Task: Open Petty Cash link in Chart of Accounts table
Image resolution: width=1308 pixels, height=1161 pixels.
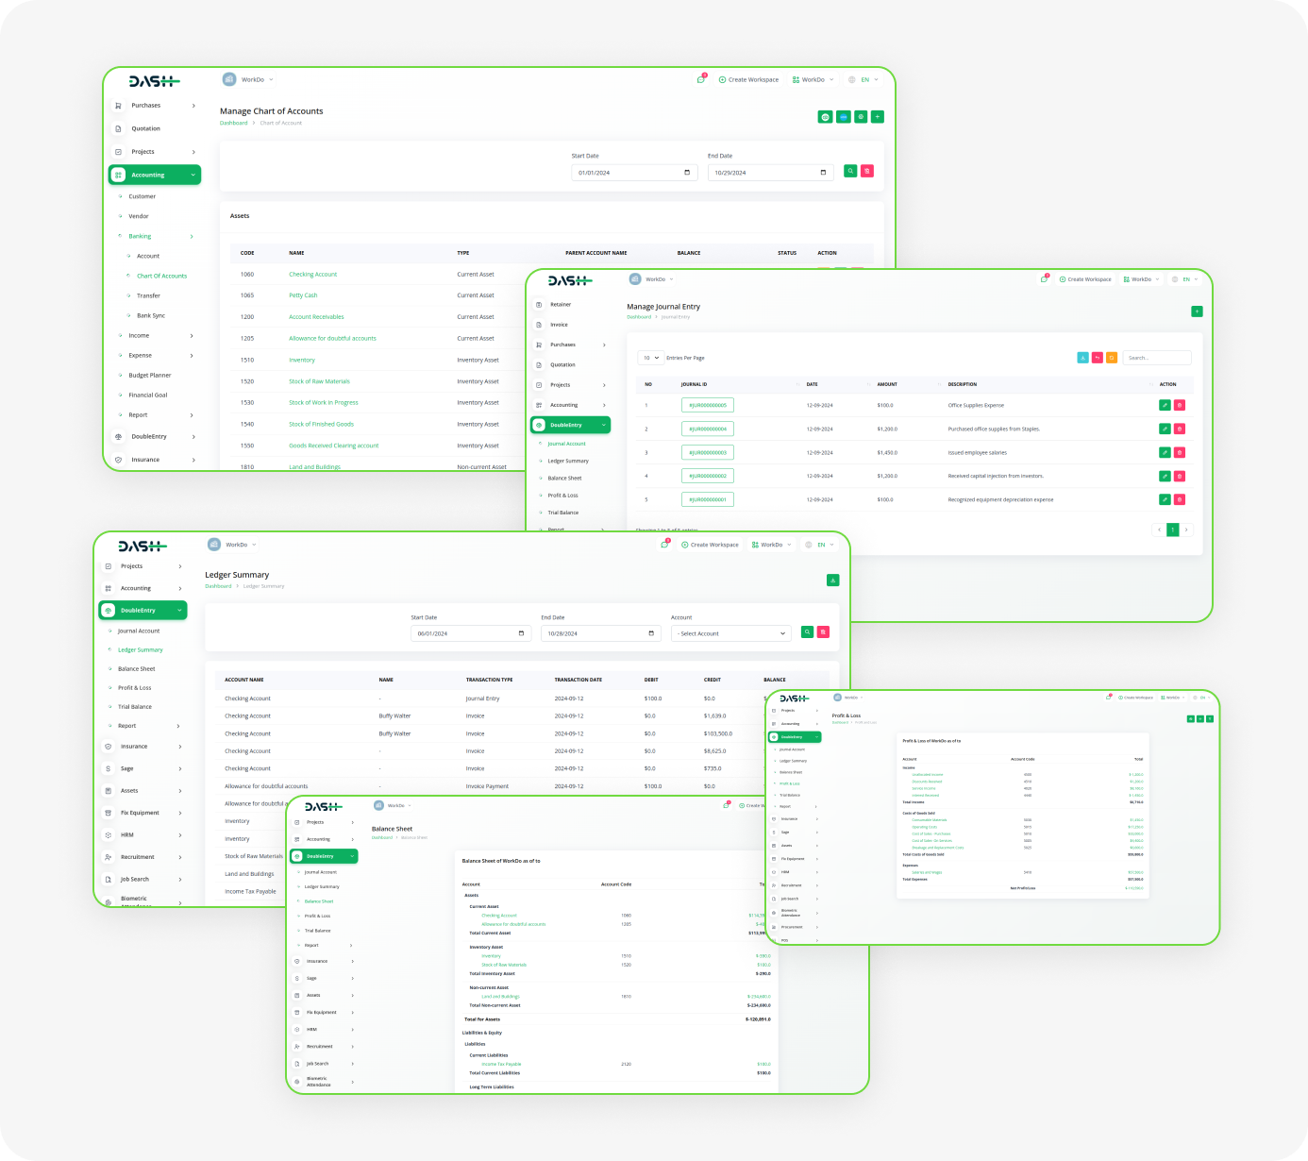Action: pyautogui.click(x=303, y=295)
